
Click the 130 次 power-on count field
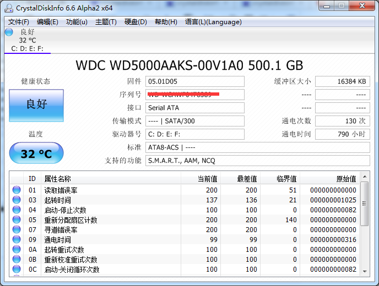(x=343, y=121)
